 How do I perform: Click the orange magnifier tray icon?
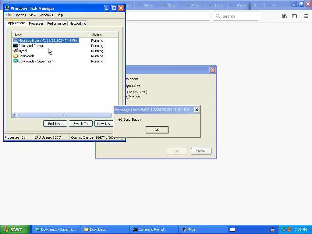point(290,229)
